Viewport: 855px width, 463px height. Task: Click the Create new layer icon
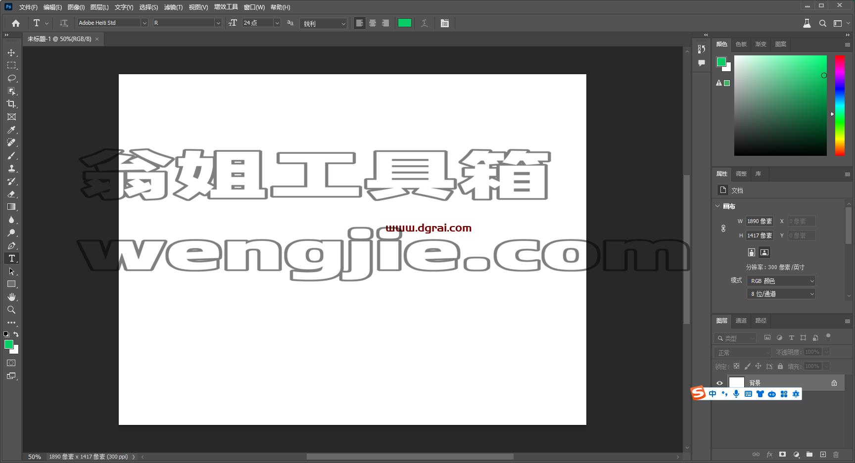click(823, 454)
